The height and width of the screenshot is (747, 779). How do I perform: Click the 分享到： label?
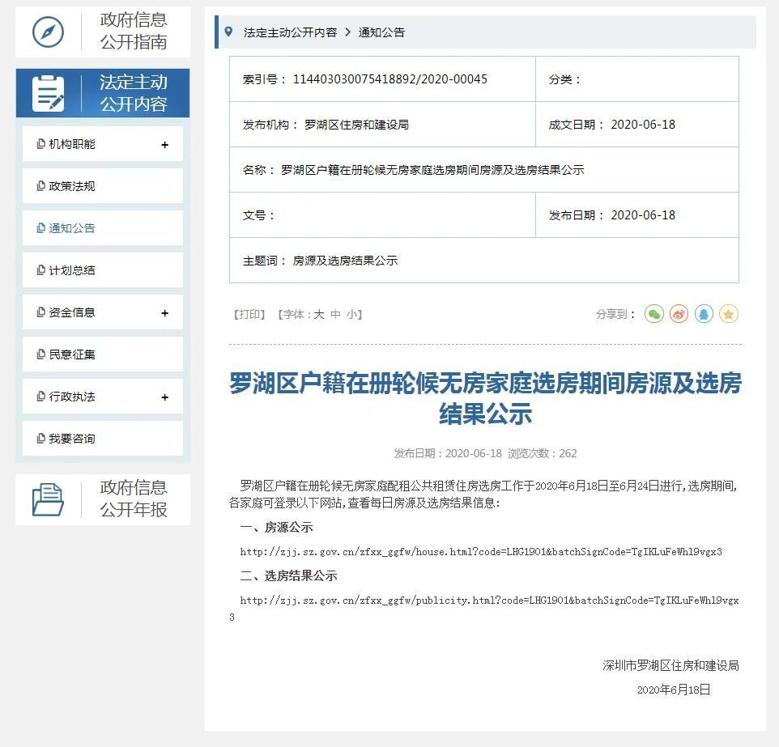pyautogui.click(x=616, y=314)
